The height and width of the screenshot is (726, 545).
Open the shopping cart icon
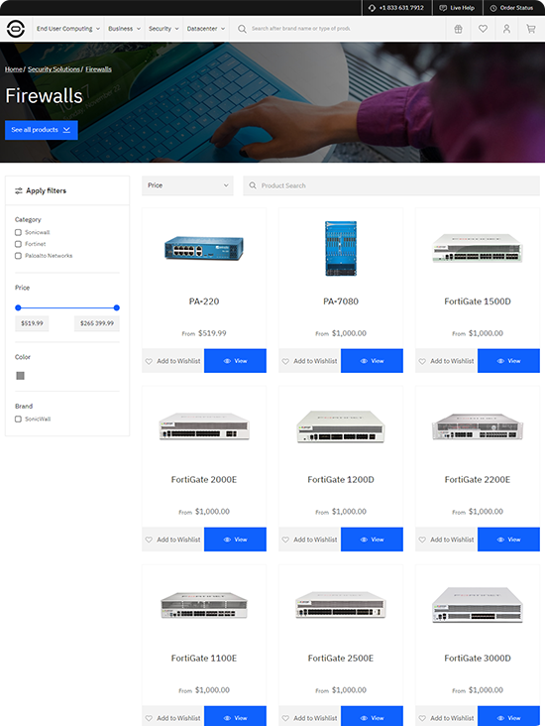531,29
